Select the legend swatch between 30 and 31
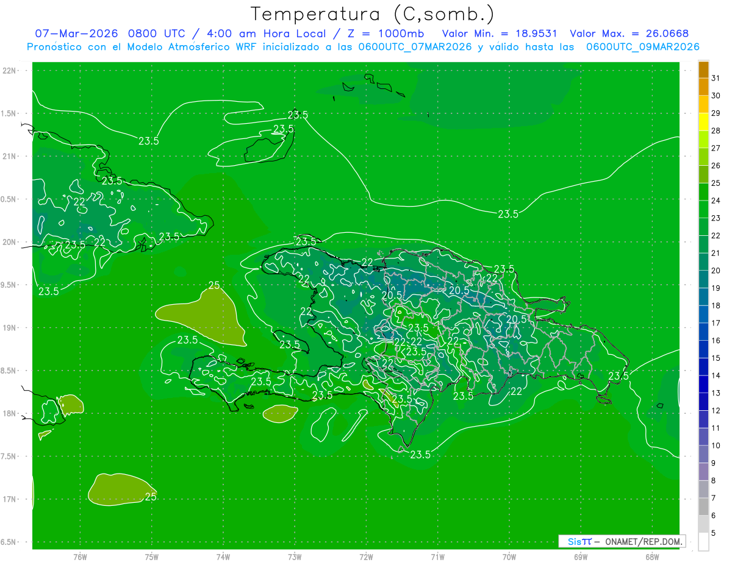 703,87
